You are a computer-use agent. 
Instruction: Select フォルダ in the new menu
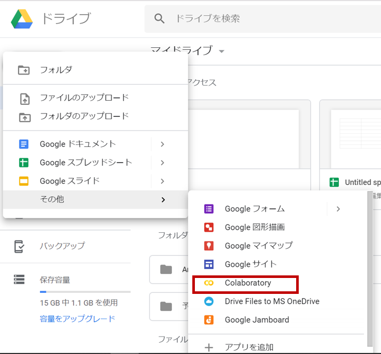96,70
